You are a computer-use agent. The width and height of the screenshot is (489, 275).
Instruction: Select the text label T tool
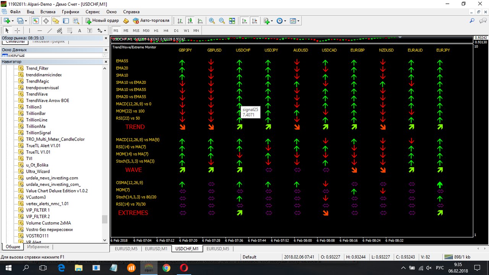90,31
